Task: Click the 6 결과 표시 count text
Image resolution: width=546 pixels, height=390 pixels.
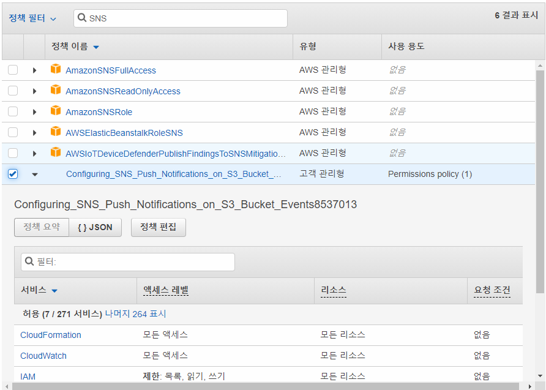Action: click(517, 15)
